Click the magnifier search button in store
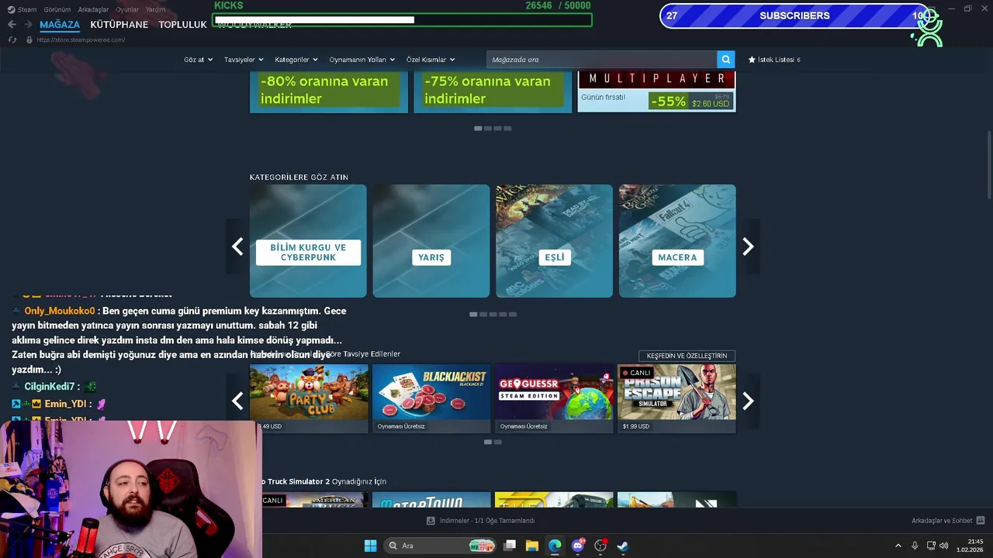The image size is (993, 558). (x=725, y=60)
